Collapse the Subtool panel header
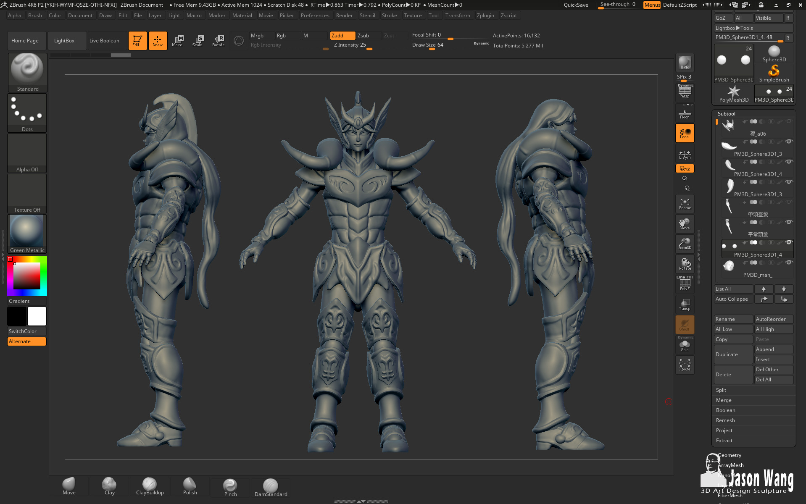This screenshot has width=806, height=504. pos(726,113)
